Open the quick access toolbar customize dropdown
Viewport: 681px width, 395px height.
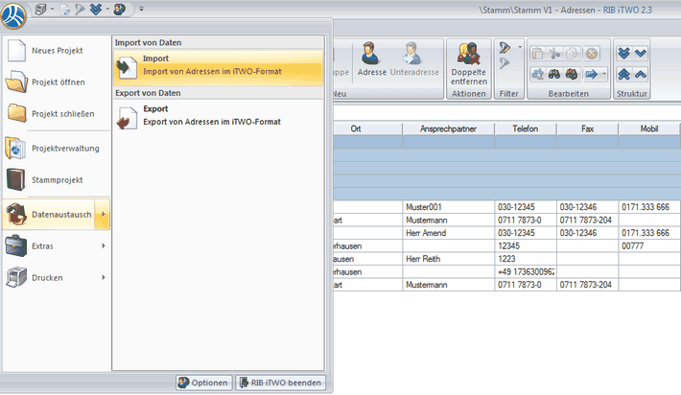pyautogui.click(x=141, y=9)
